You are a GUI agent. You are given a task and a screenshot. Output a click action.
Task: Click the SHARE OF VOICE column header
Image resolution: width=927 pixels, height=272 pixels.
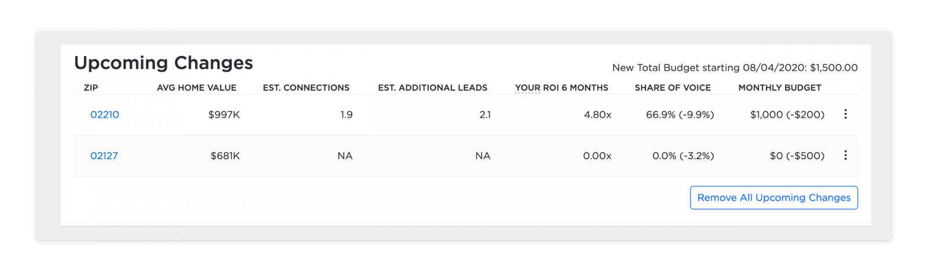pos(673,88)
